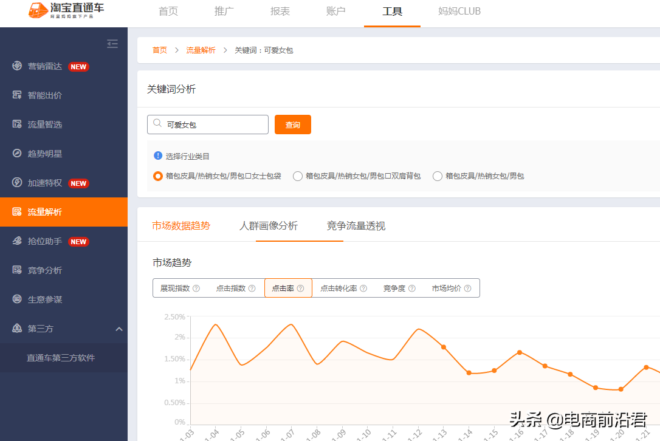Click the 查询 search button
This screenshot has width=660, height=441.
pyautogui.click(x=292, y=124)
